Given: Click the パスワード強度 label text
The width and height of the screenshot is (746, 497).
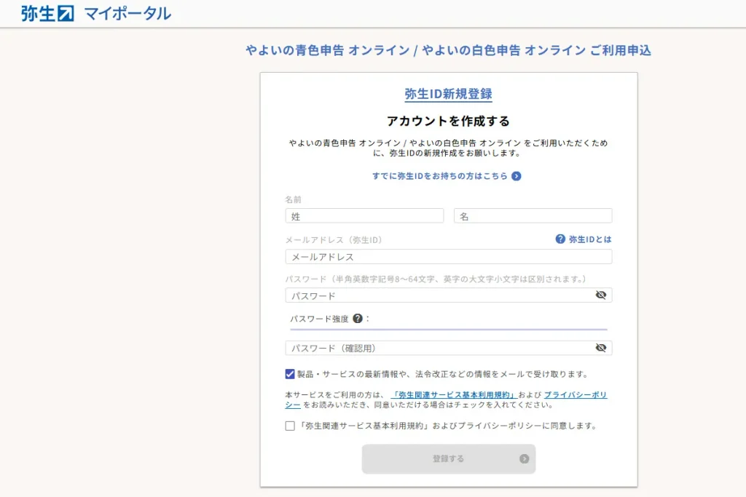Looking at the screenshot, I should coord(319,319).
